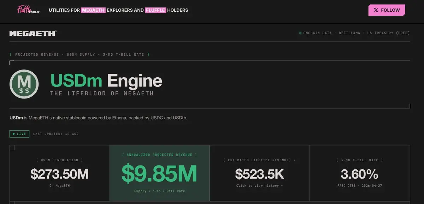The image size is (424, 204).
Task: Expand the Estimated Lifetime Revenue card
Action: (260, 173)
